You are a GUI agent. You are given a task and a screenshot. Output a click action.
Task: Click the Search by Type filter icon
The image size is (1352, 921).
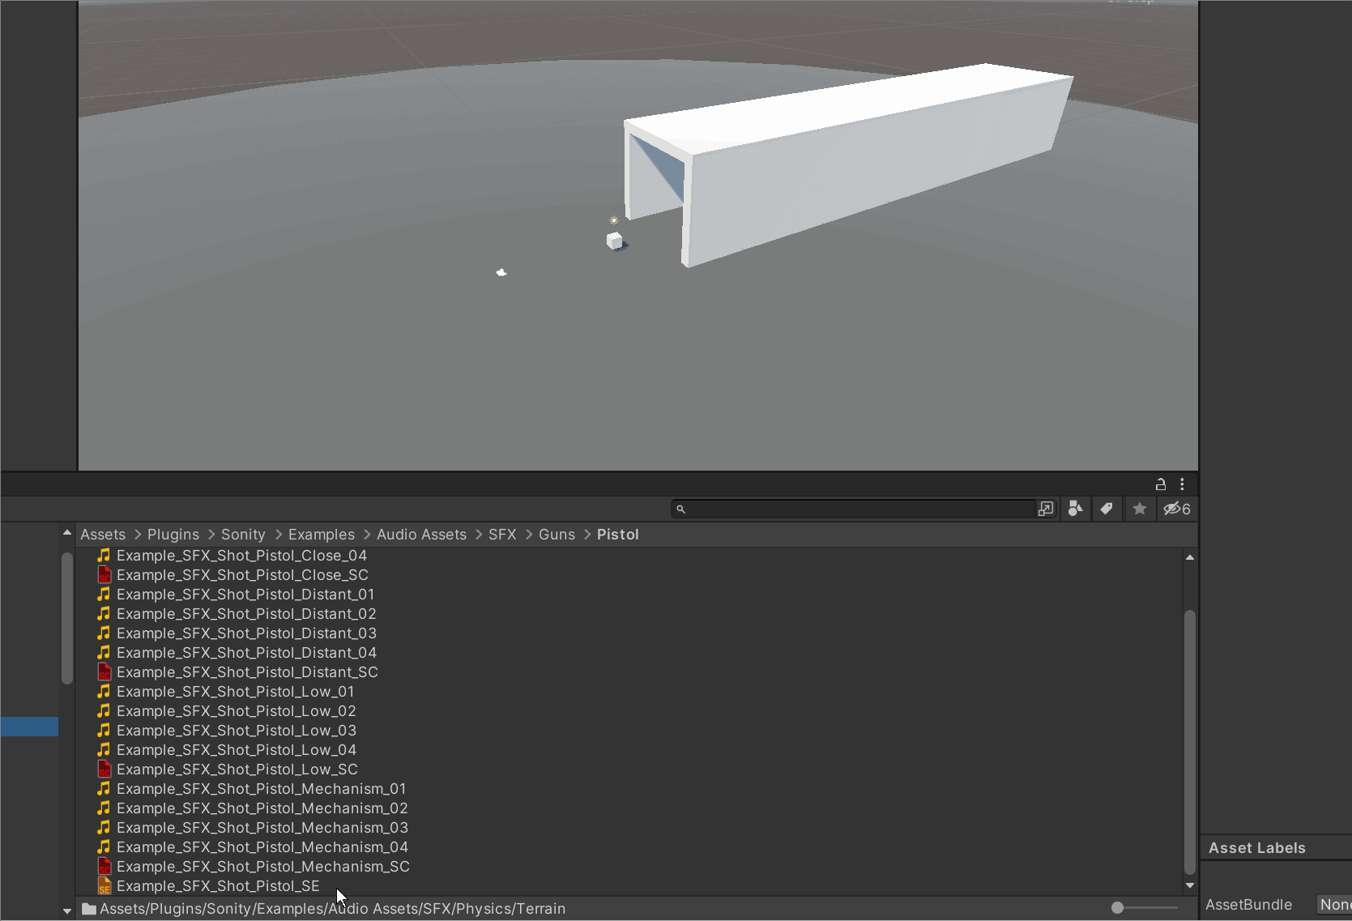pos(1075,509)
